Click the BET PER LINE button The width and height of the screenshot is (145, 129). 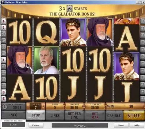pos(74,115)
